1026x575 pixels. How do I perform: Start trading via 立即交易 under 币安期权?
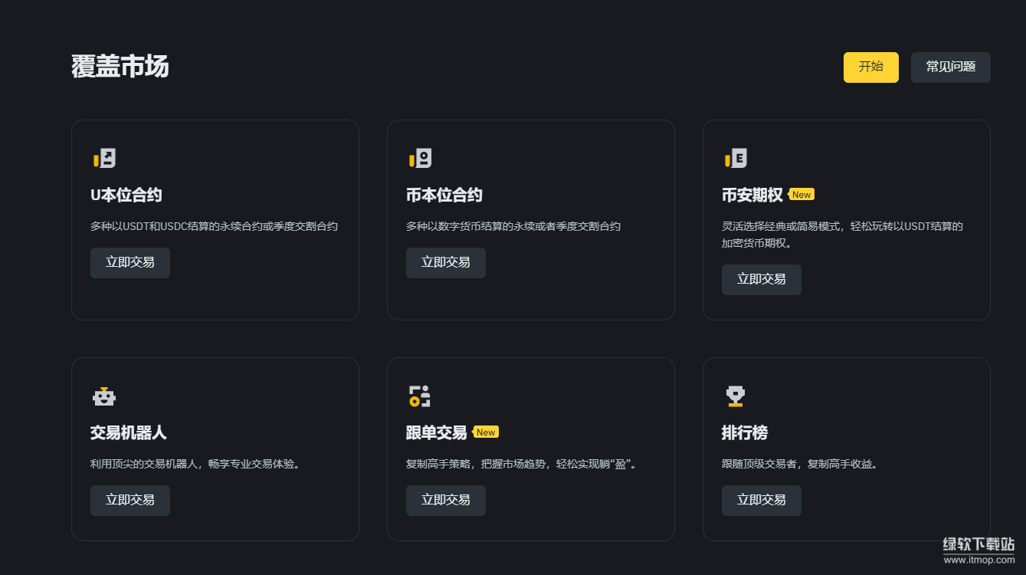pyautogui.click(x=762, y=280)
